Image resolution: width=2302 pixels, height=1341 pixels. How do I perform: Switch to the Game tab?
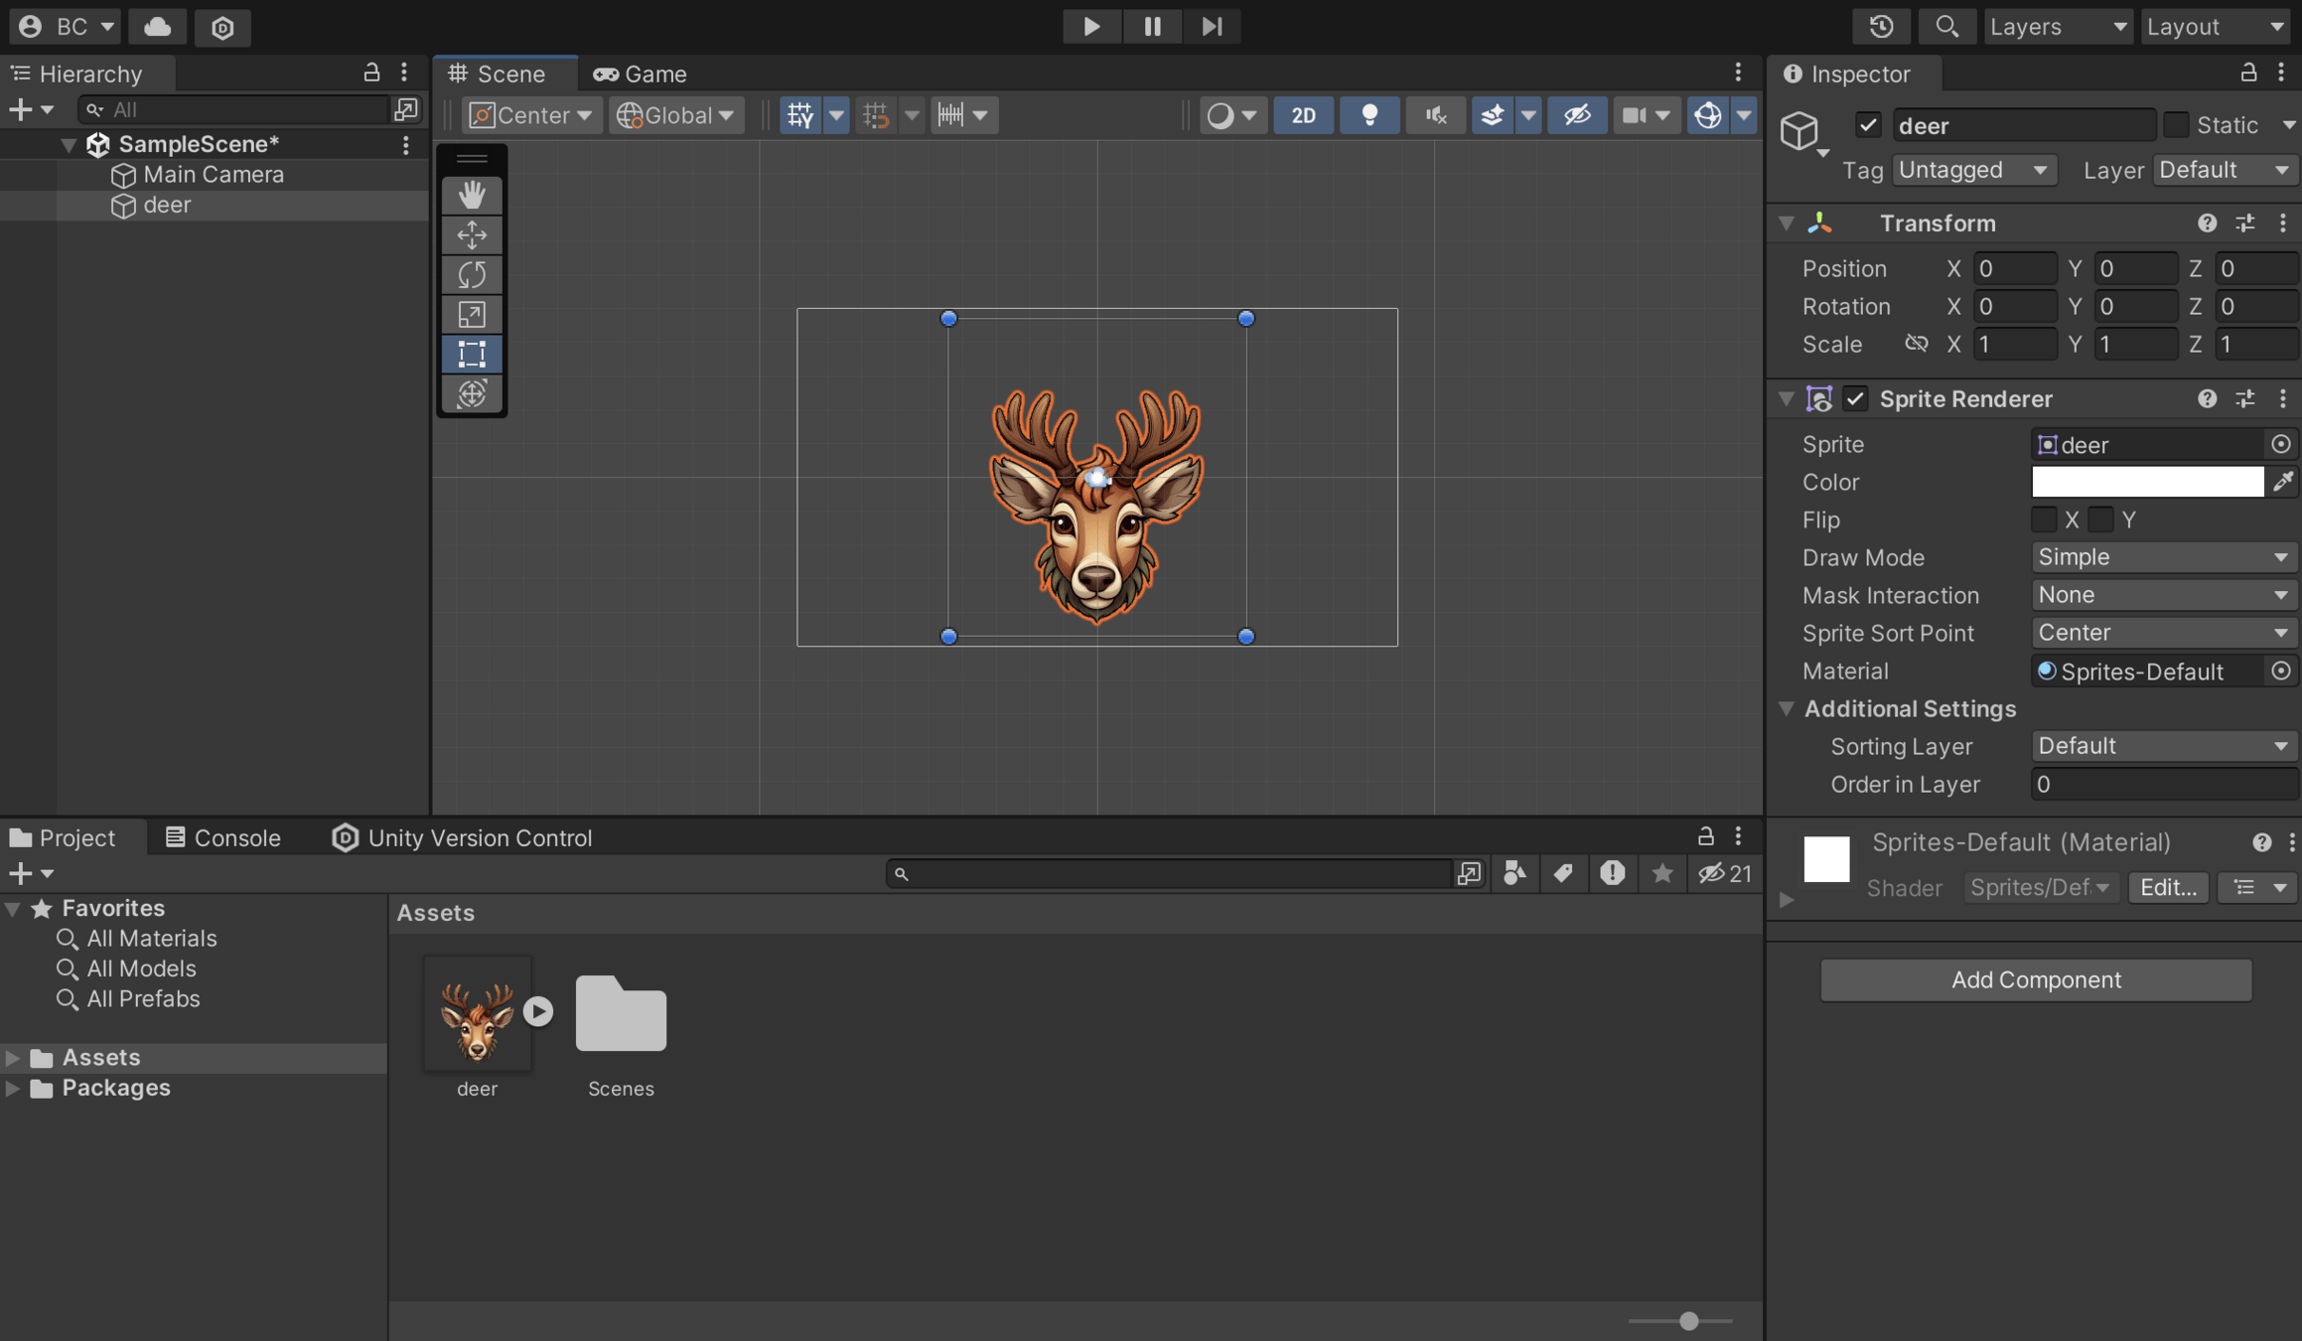click(x=641, y=74)
